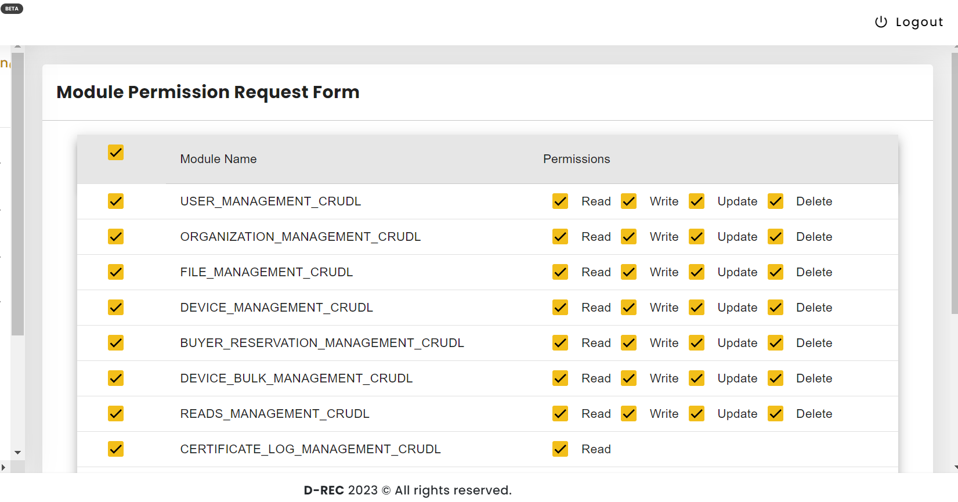Toggle Read permission for FILE_MANAGEMENT_CRUDL
The height and width of the screenshot is (502, 958).
click(x=560, y=272)
